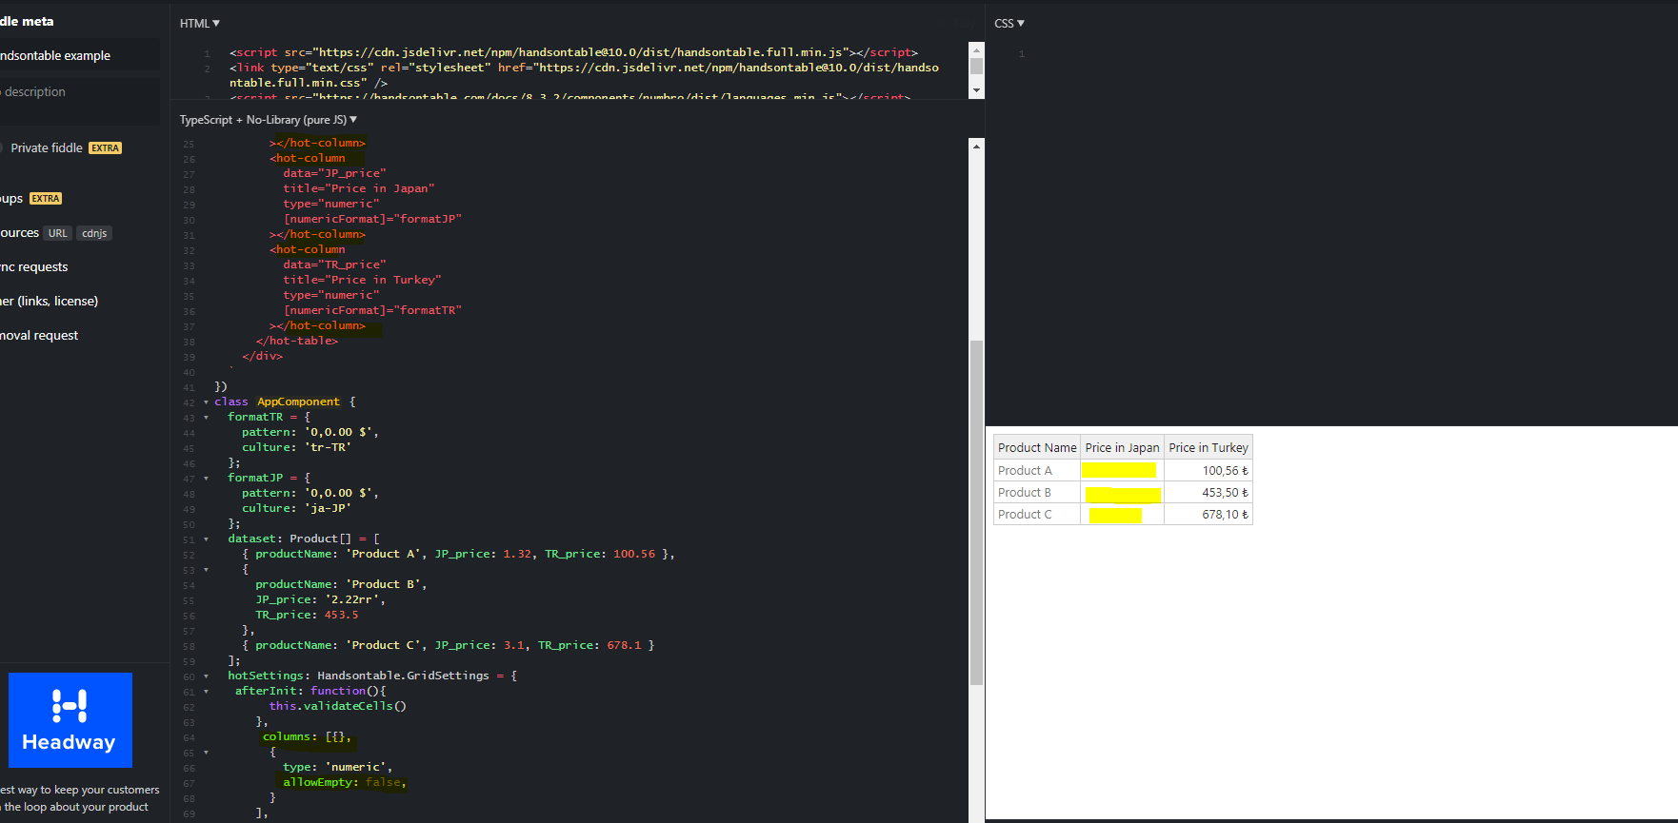Collapse the class AppComponent fold arrow
The height and width of the screenshot is (823, 1678).
(206, 402)
